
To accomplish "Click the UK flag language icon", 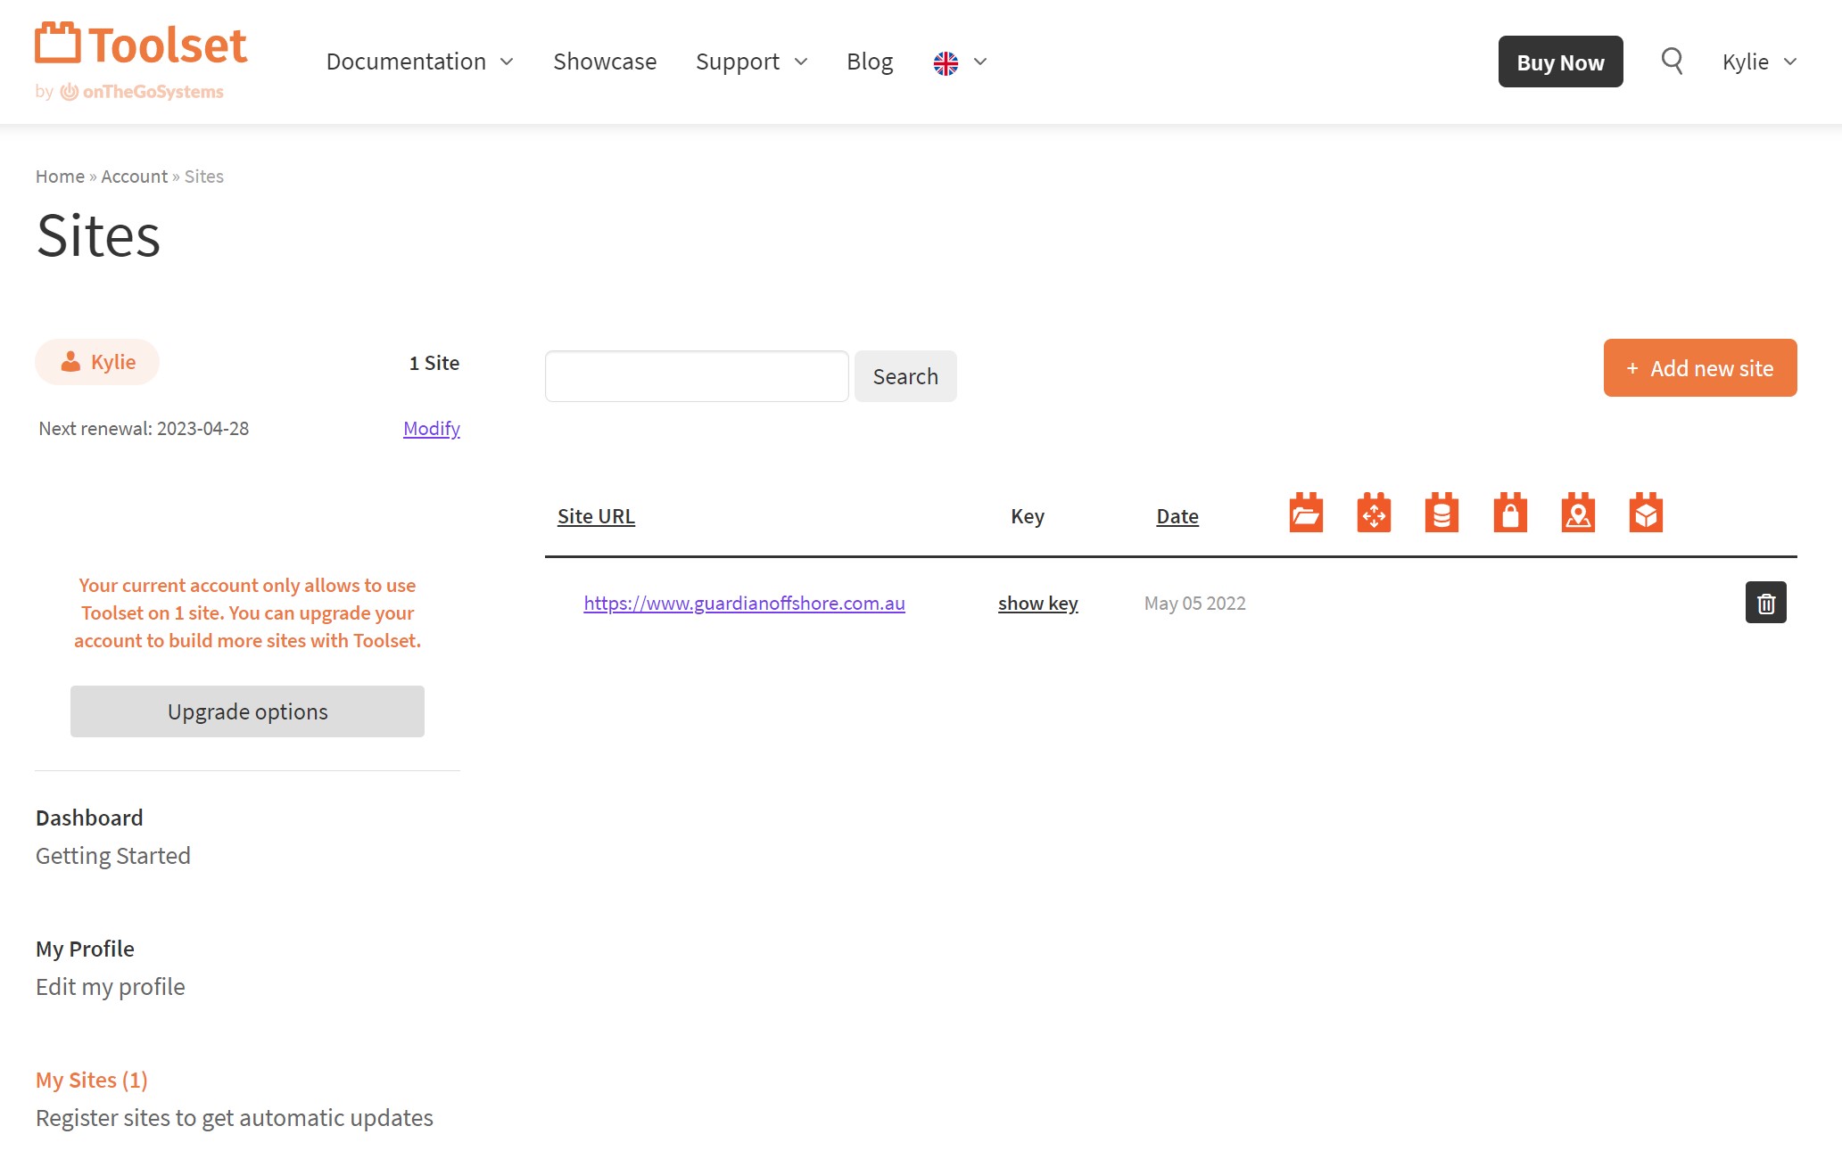I will [x=946, y=62].
